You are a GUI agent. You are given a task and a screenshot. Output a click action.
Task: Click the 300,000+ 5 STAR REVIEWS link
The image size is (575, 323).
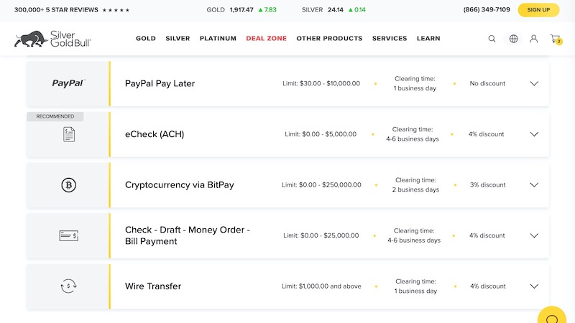click(56, 10)
